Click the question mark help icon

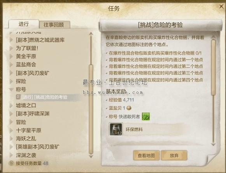click(11, 163)
